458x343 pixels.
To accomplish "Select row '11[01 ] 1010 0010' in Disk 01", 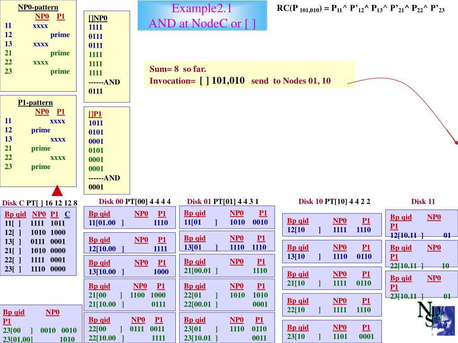I will pyautogui.click(x=226, y=222).
